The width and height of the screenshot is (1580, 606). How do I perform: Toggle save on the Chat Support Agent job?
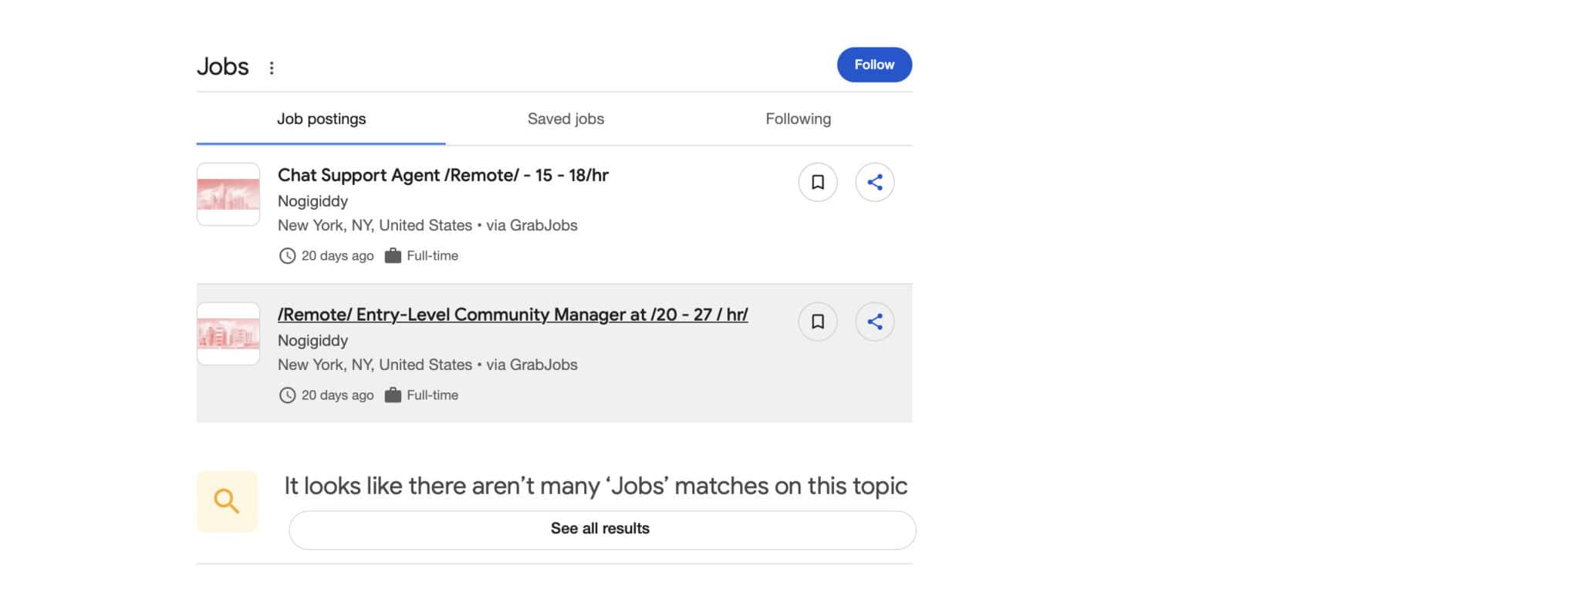(x=817, y=182)
